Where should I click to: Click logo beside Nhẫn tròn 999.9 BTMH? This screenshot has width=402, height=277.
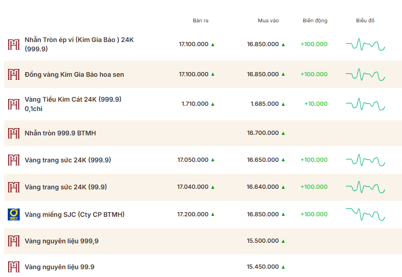point(13,133)
